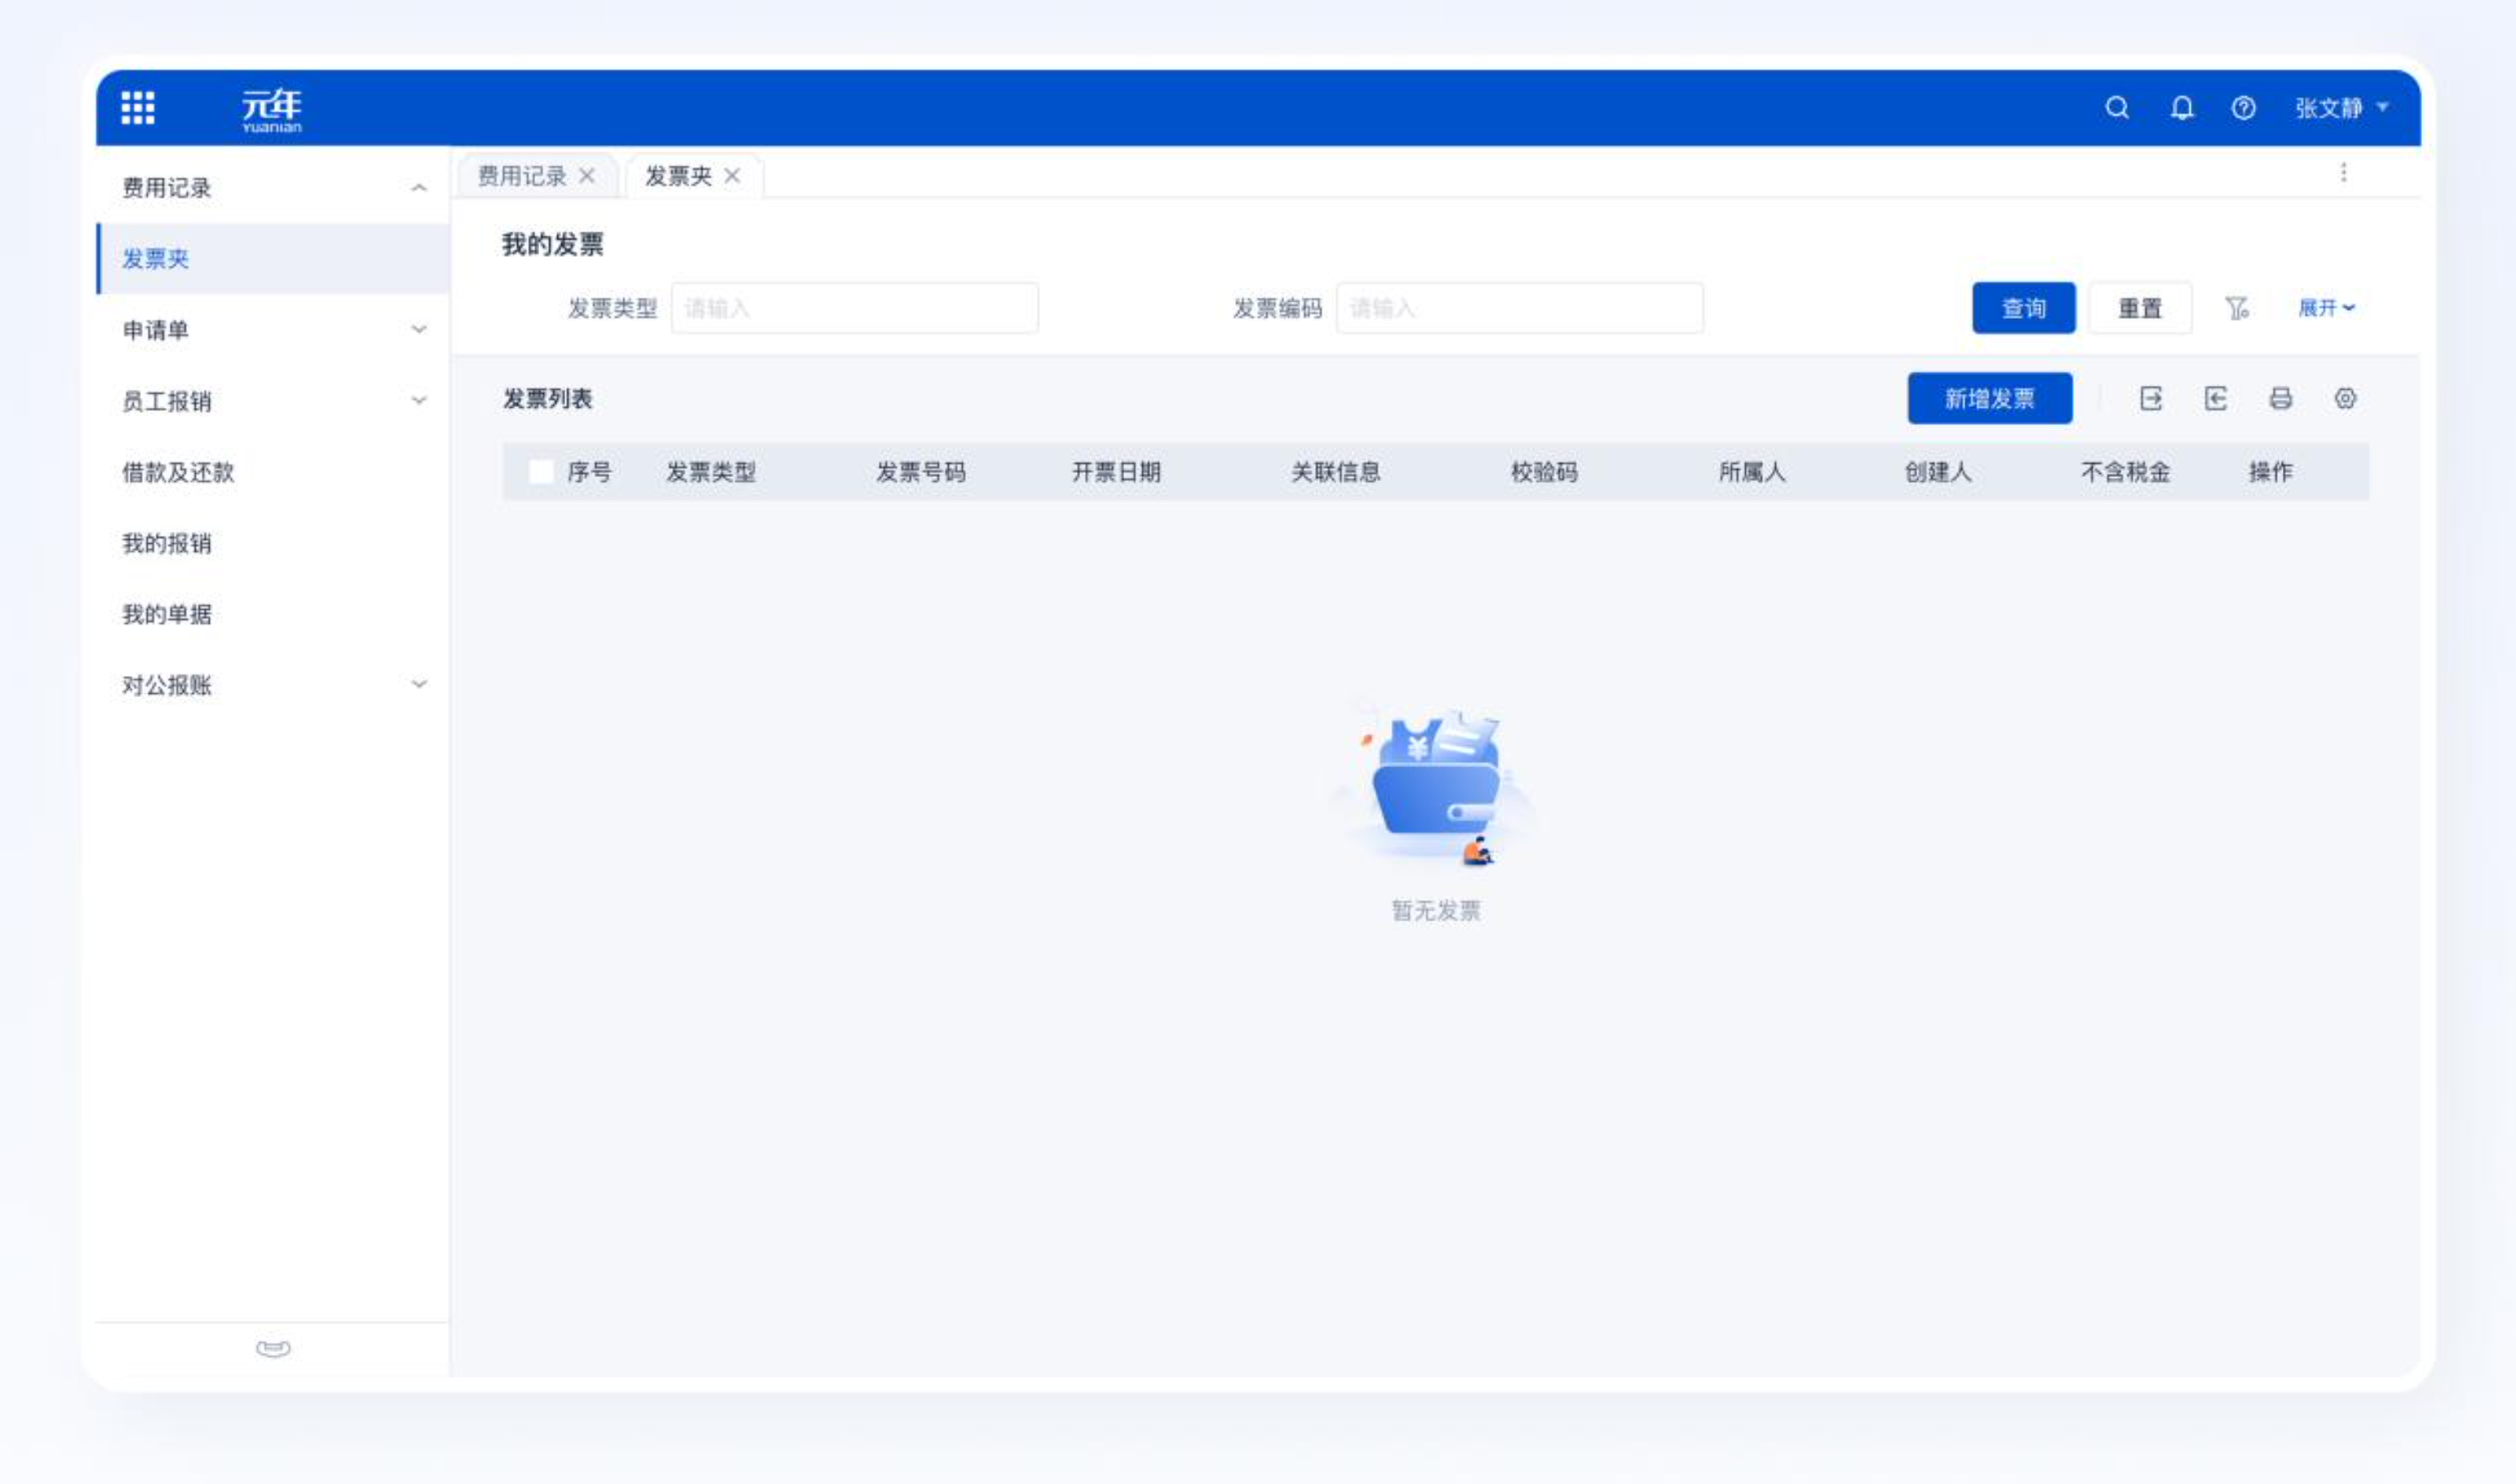Collapse sidebar using bottom toggle icon

pyautogui.click(x=272, y=1348)
